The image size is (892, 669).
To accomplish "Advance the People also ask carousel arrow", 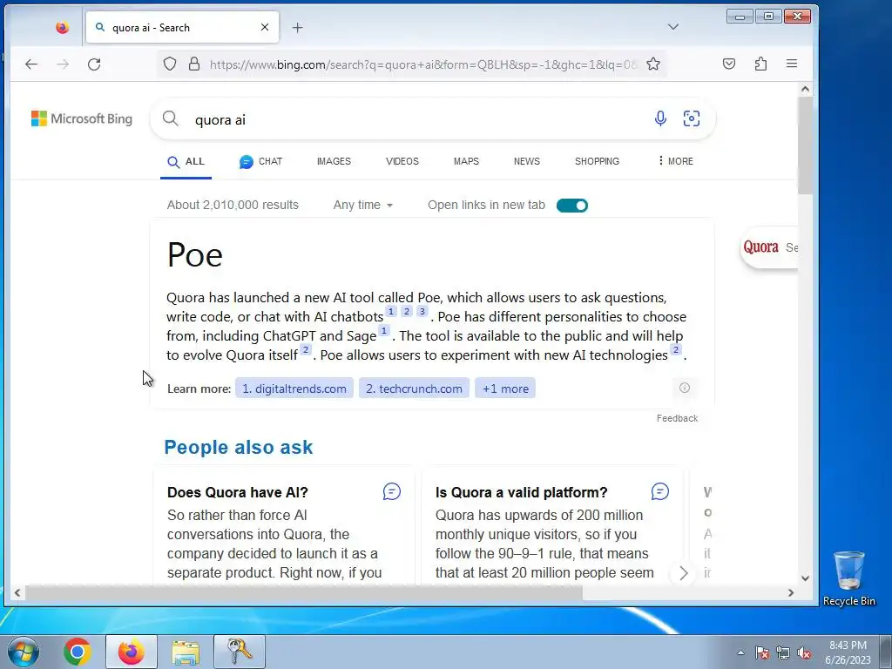I will coord(683,573).
